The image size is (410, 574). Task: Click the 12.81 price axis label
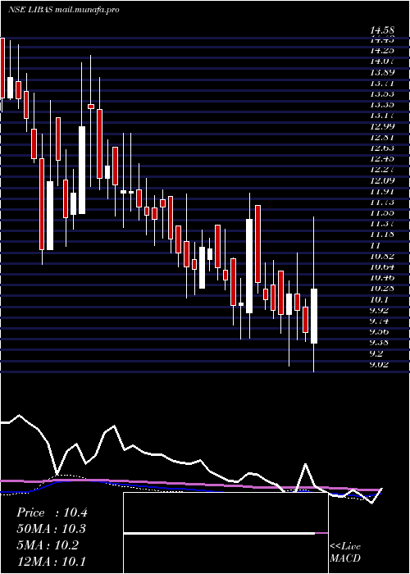[382, 137]
